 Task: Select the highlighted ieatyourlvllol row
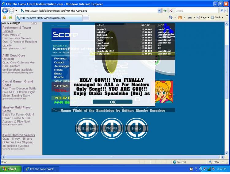point(135,54)
